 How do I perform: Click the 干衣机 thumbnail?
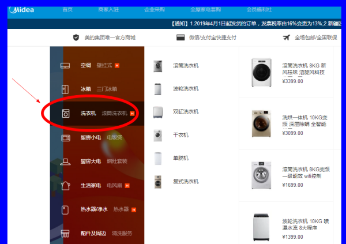coord(158,136)
